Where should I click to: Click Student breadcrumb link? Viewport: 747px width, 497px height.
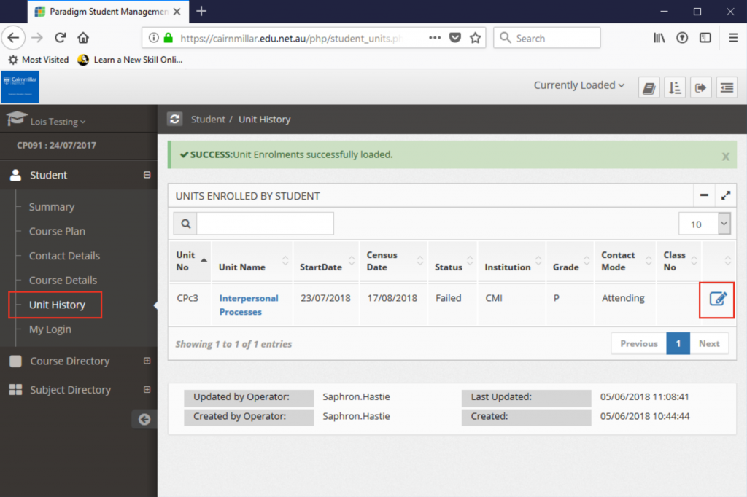point(208,119)
